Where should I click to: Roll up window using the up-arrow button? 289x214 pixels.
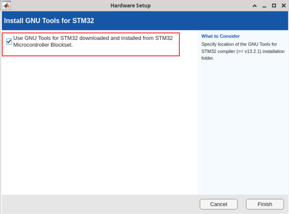[255, 6]
